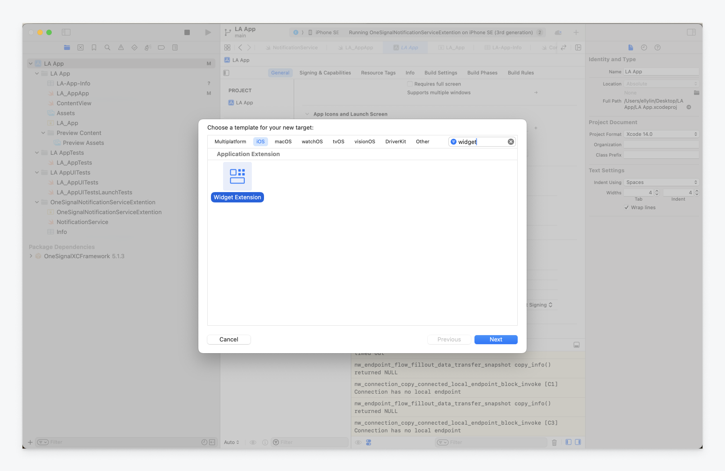Viewport: 725px width, 471px height.
Task: Switch to the macOS template tab
Action: pos(283,142)
